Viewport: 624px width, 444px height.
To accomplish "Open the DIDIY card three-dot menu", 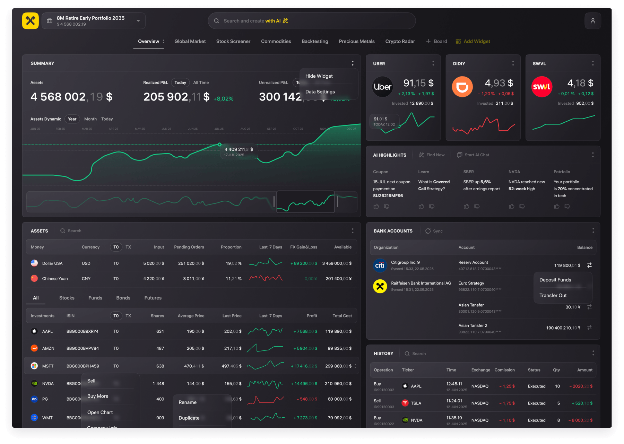I will point(513,63).
